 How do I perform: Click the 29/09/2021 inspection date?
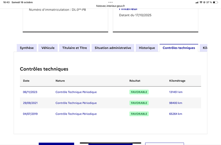point(30,103)
